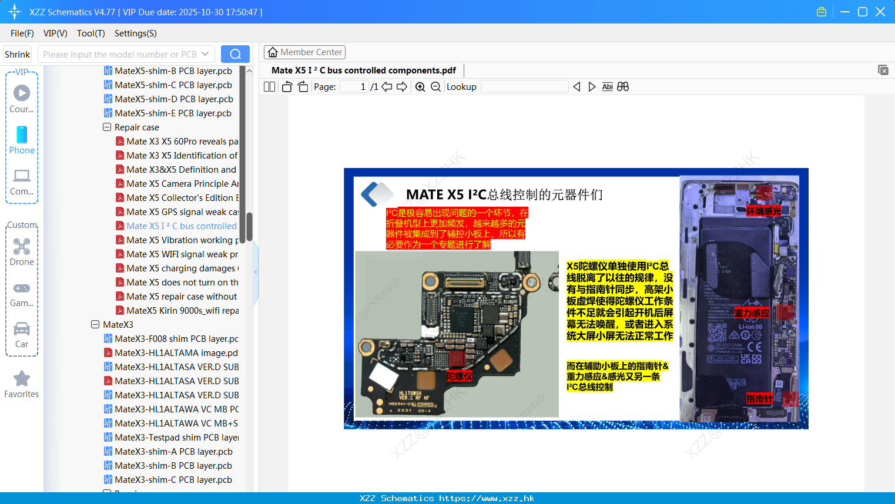Open Mate X5 charging damages PDF
895x504 pixels.
pos(177,268)
